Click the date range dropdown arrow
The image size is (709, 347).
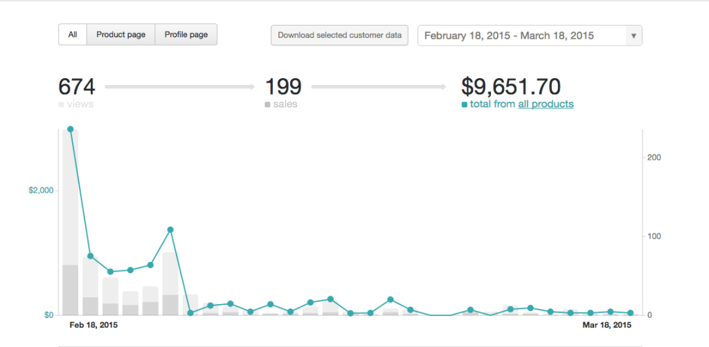(x=634, y=36)
